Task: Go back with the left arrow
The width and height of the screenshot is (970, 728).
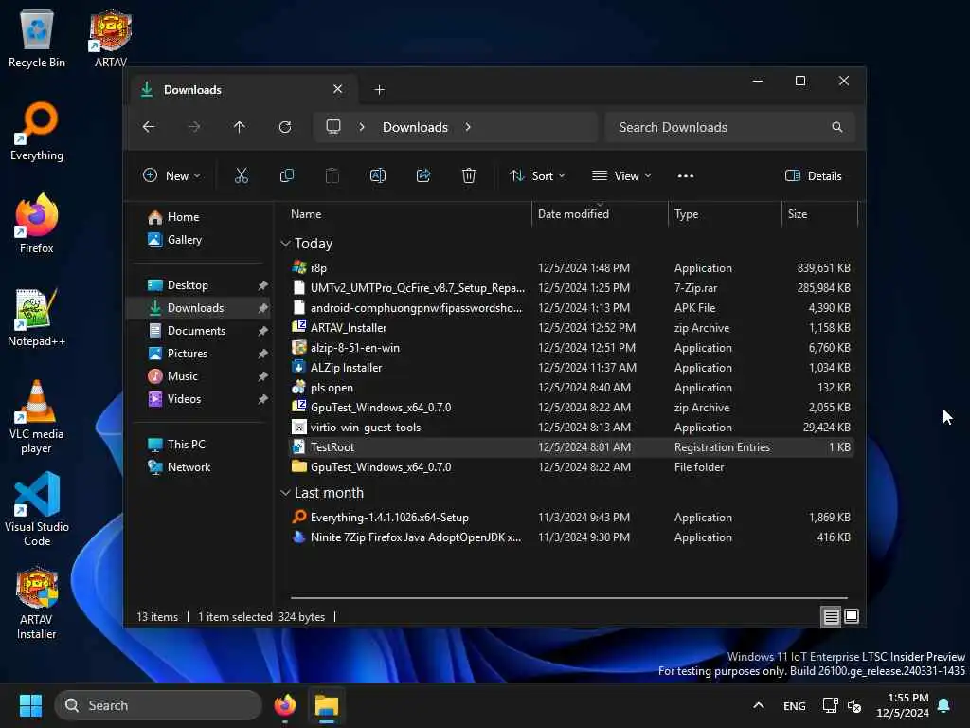Action: click(149, 127)
